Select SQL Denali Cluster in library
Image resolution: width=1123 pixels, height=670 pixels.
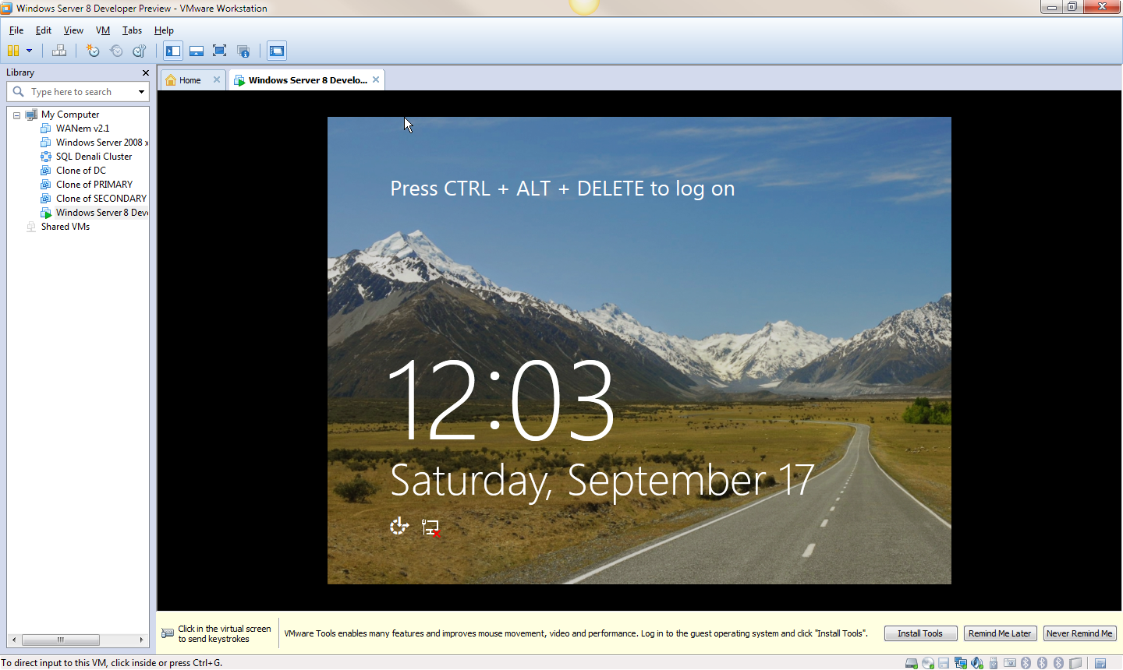pos(94,157)
